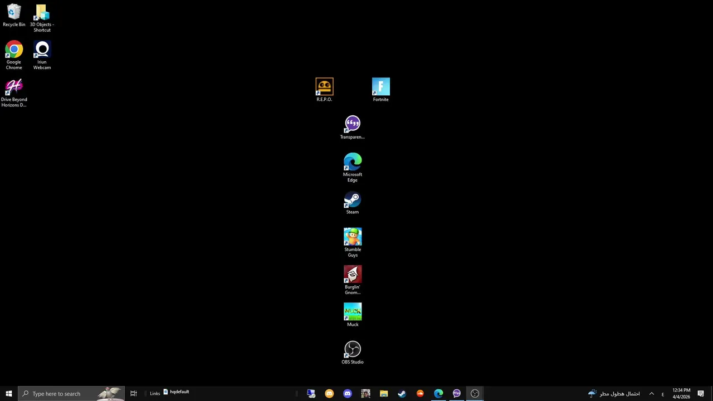Select the Steam desktop icon
This screenshot has width=713, height=401.
click(353, 203)
